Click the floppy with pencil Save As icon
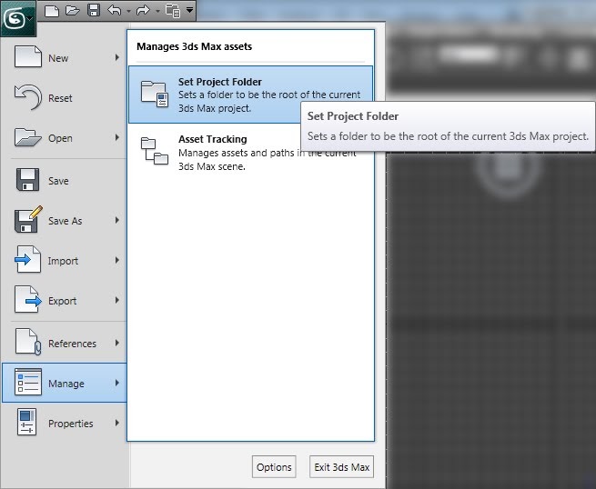Viewport: 596px width, 489px height. pyautogui.click(x=28, y=219)
